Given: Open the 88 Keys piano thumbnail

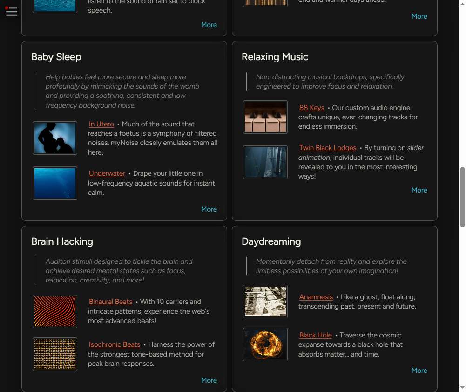Looking at the screenshot, I should tap(265, 117).
